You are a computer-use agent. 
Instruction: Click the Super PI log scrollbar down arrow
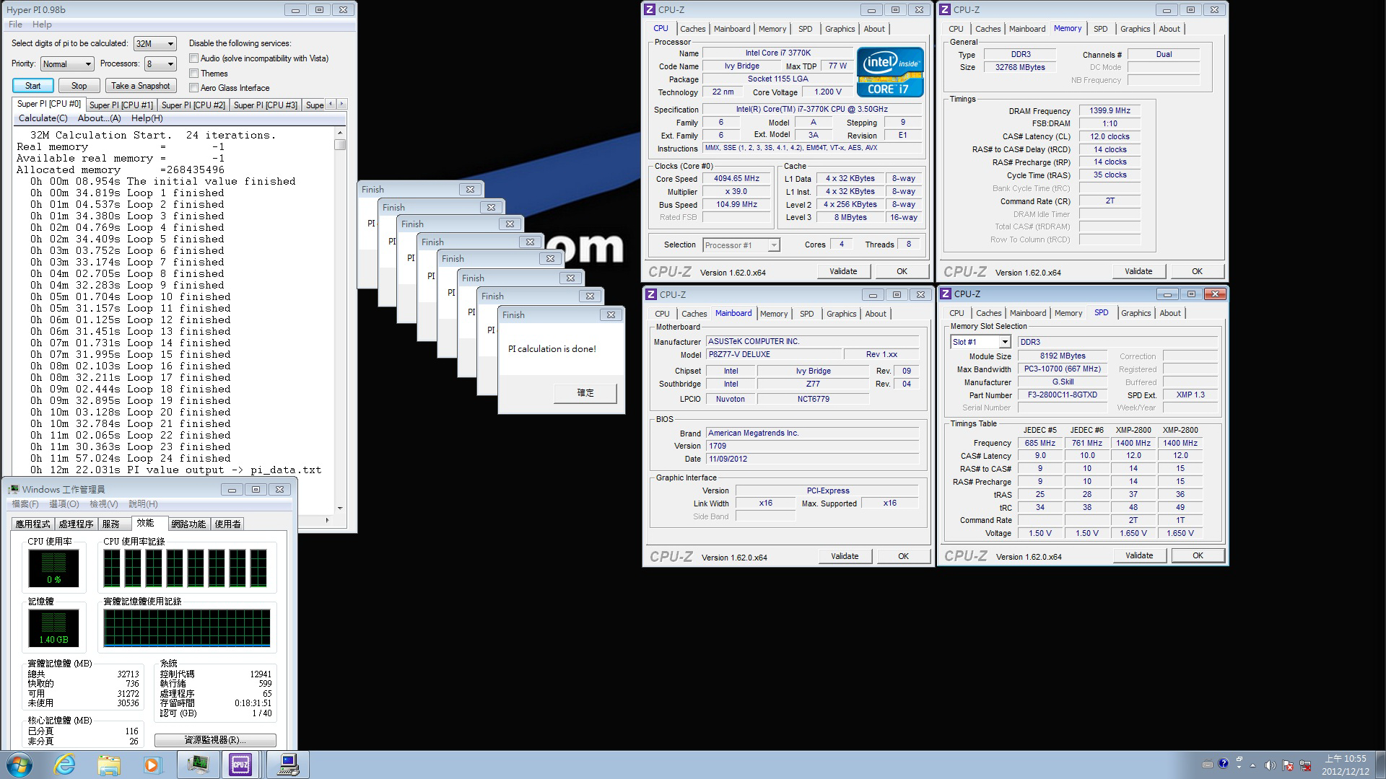click(x=340, y=508)
